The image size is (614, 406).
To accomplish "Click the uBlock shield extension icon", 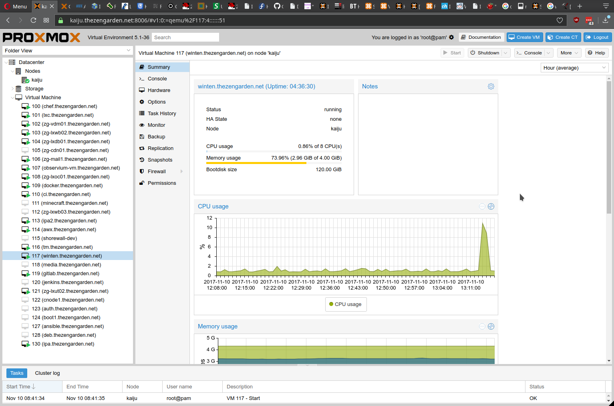I will coord(576,20).
